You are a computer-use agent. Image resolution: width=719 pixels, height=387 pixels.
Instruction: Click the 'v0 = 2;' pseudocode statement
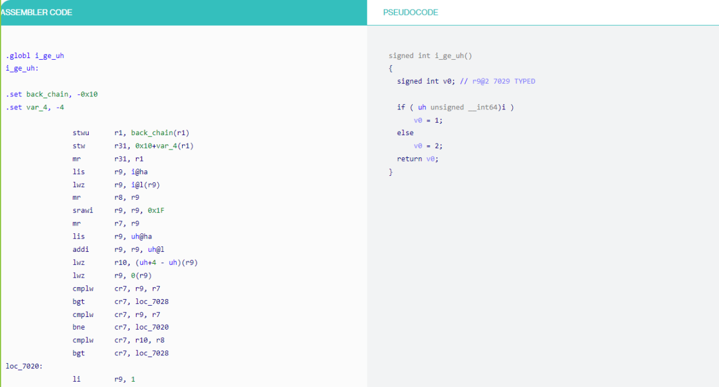click(428, 146)
